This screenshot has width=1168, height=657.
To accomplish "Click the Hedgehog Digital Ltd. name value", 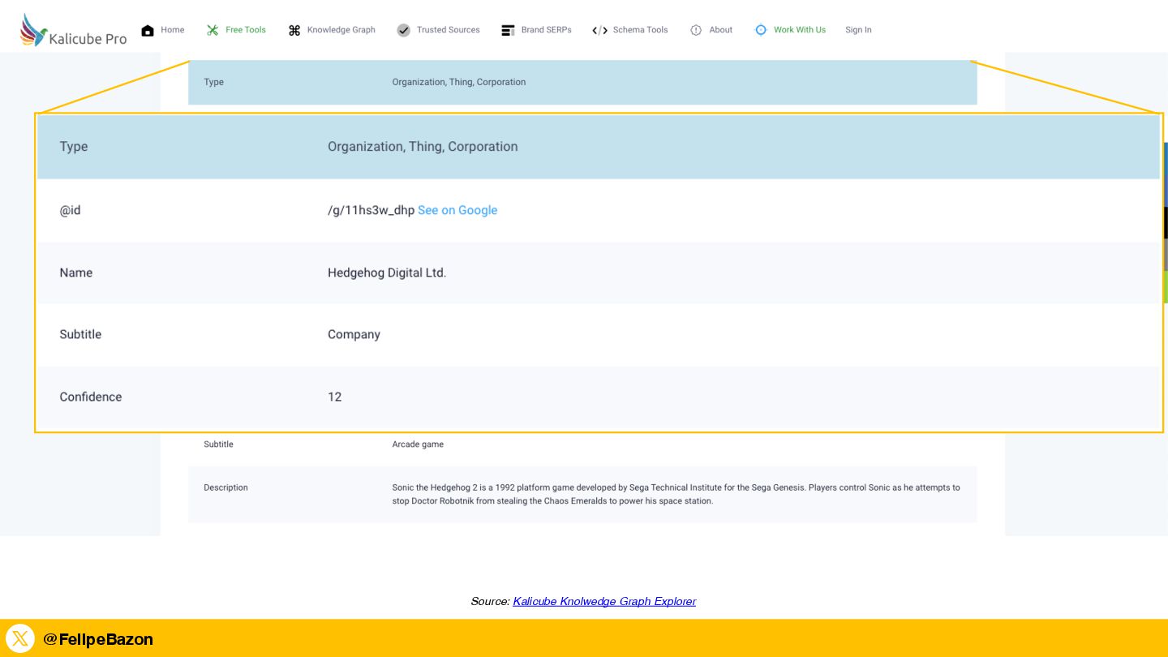I will (387, 273).
